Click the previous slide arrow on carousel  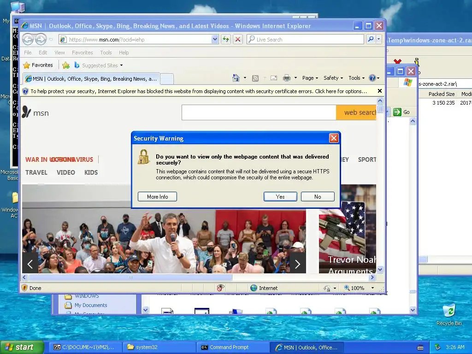[30, 264]
